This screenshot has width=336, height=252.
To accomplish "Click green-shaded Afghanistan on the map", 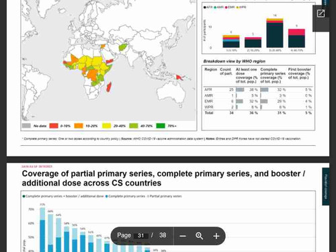I will 122,47.
